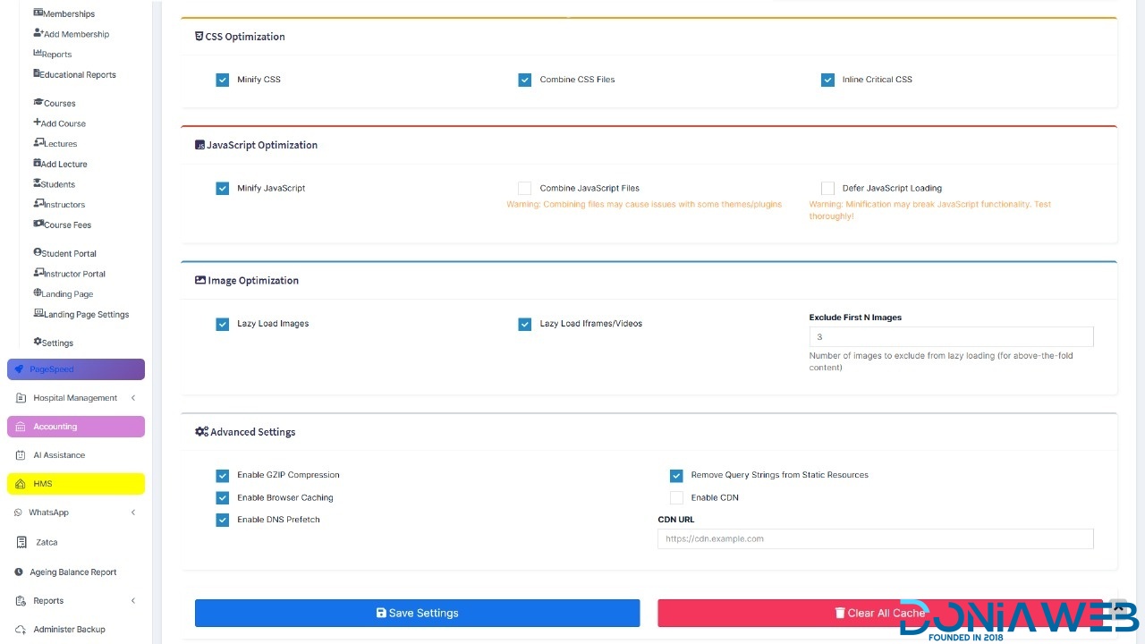Expand the WhatsApp menu chevron
Viewport: 1145px width, 644px height.
(x=133, y=513)
